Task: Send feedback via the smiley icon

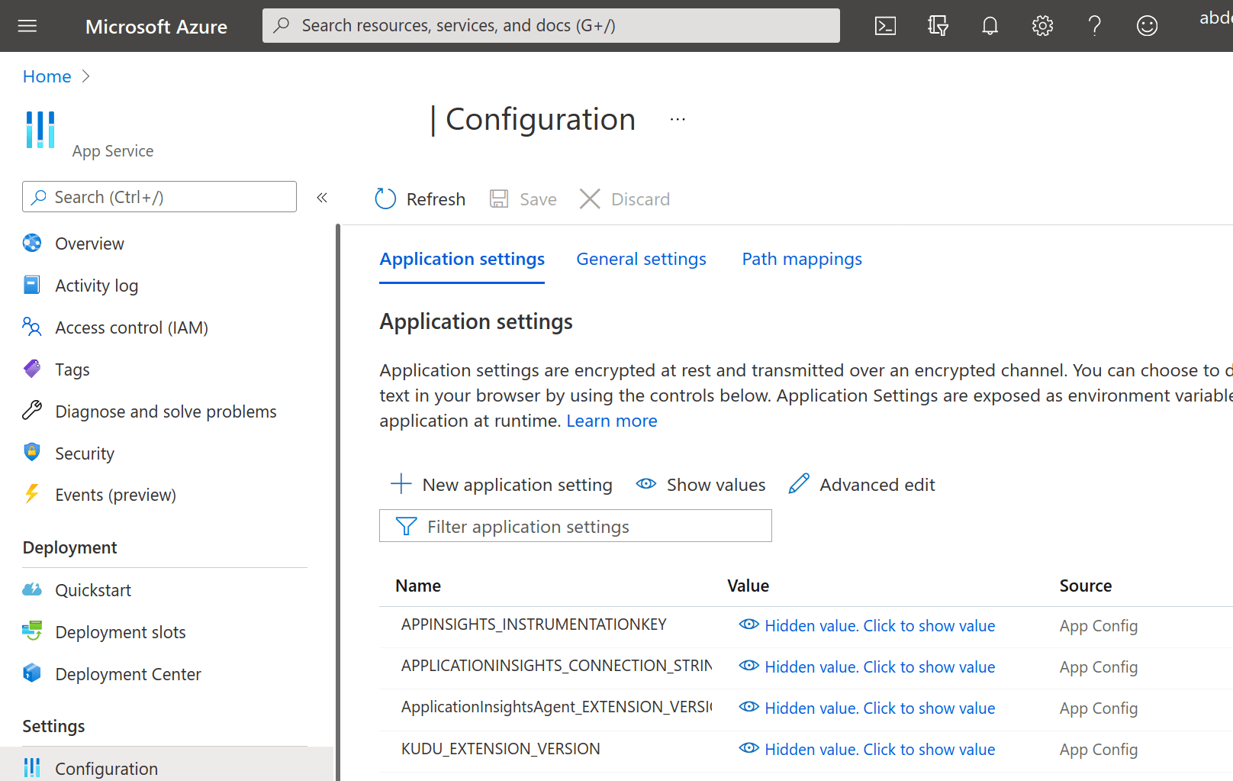Action: click(x=1146, y=25)
